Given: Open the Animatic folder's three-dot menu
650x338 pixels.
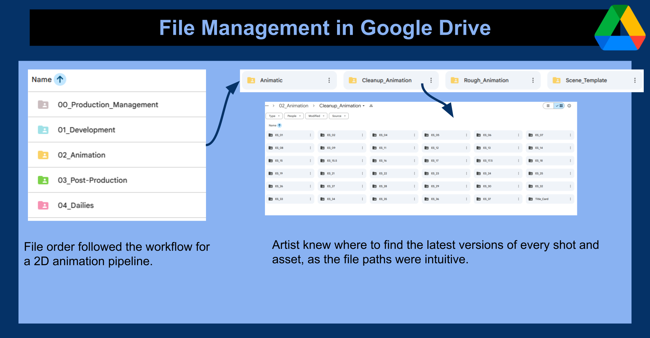Looking at the screenshot, I should point(329,80).
